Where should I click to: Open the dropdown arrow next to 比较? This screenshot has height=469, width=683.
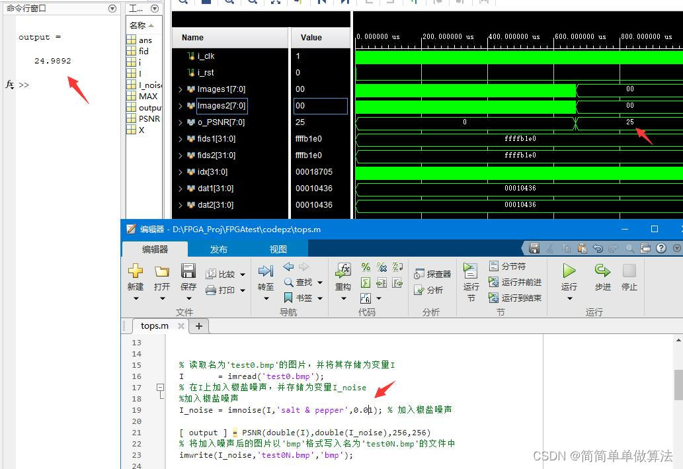pyautogui.click(x=243, y=275)
